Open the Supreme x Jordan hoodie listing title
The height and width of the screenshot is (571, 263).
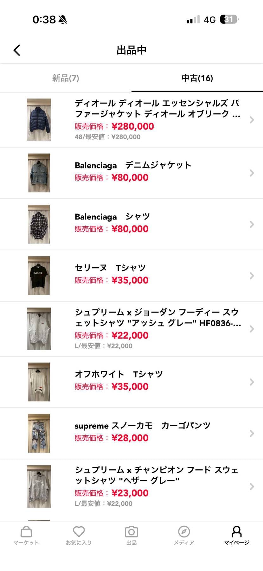[x=157, y=318]
